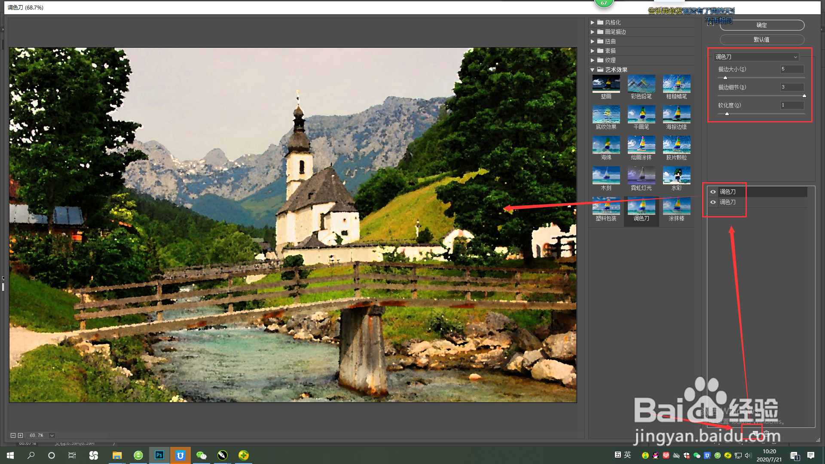Click the 确定 button
825x464 pixels.
click(x=762, y=25)
